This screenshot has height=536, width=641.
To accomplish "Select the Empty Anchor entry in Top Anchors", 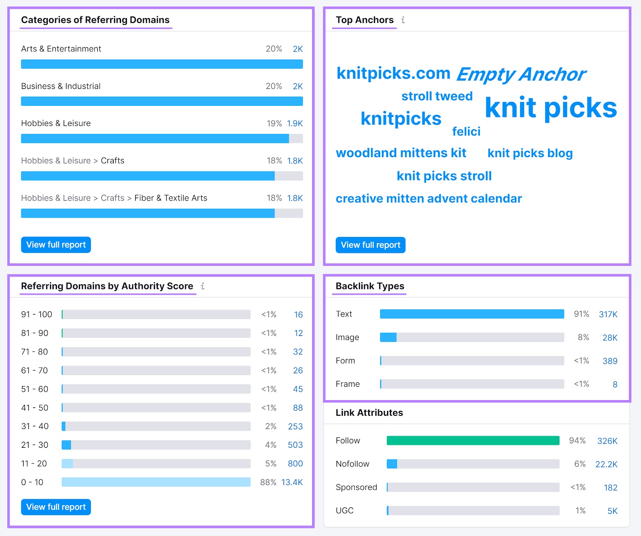I will 521,74.
